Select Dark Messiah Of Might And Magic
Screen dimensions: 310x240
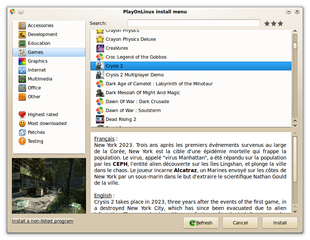[191, 93]
